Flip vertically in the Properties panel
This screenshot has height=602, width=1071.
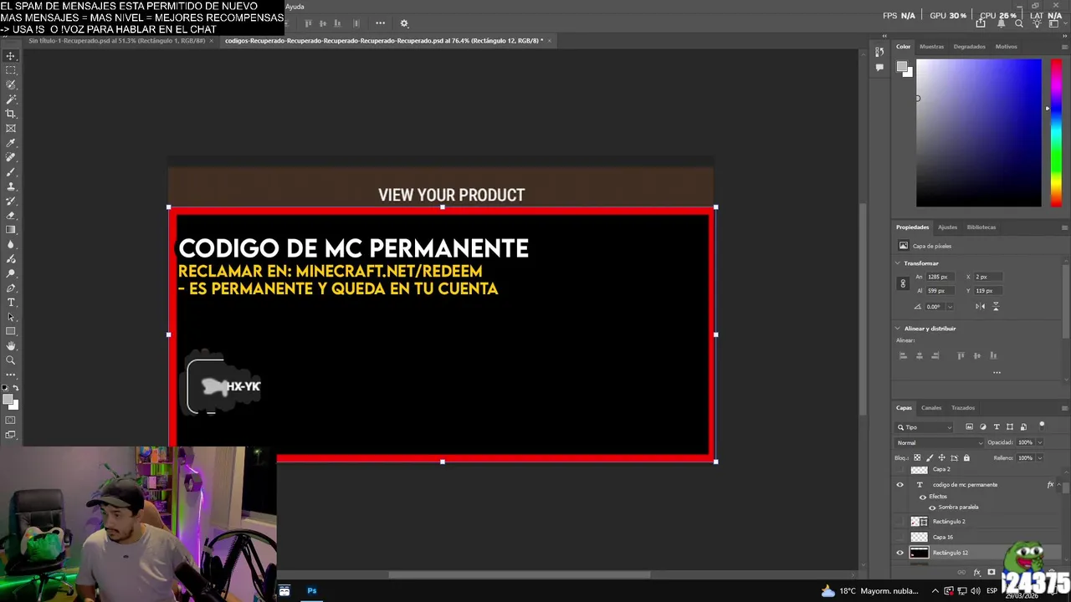tap(996, 306)
